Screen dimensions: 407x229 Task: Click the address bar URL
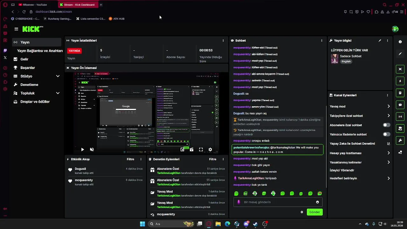pos(54,12)
